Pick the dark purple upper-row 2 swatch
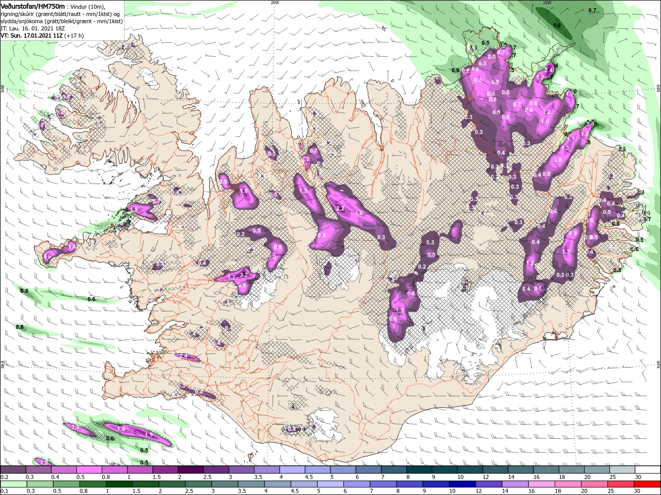Screen dimensions: 661x495 [x=191, y=470]
